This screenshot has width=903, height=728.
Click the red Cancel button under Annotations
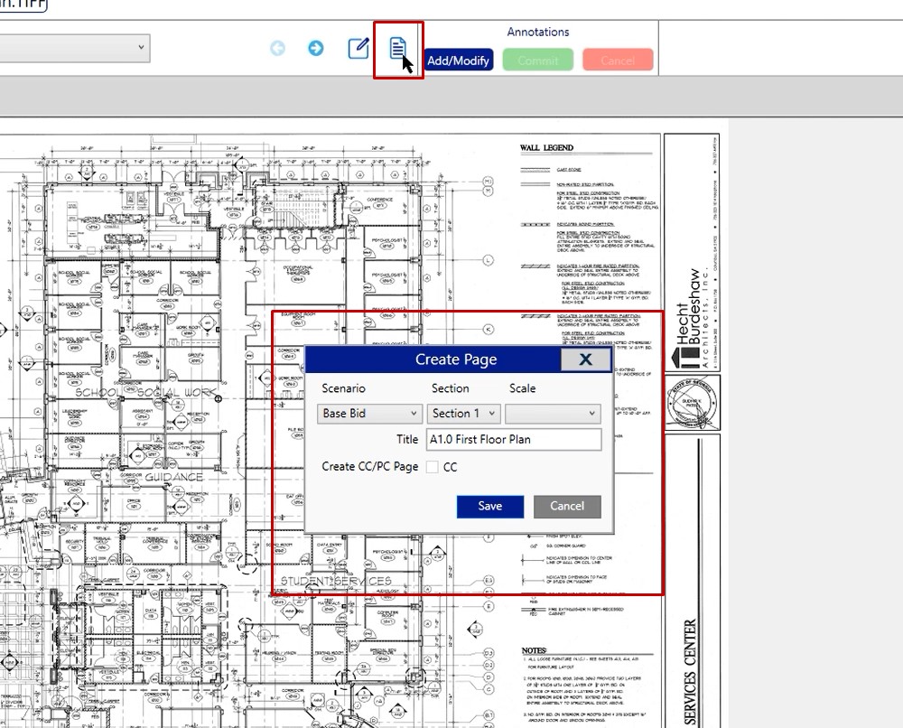618,61
